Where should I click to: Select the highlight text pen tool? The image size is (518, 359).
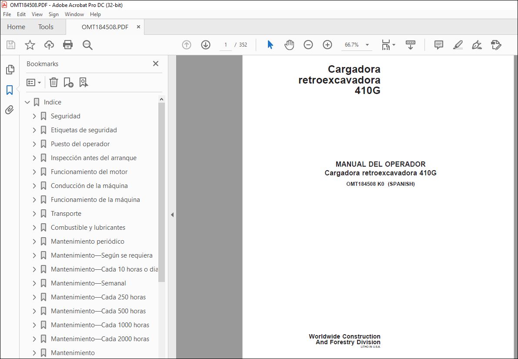pos(458,45)
